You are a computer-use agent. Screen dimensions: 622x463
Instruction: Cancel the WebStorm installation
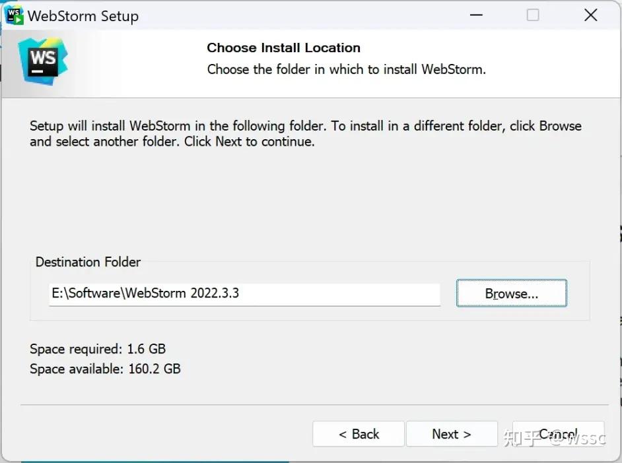[558, 434]
